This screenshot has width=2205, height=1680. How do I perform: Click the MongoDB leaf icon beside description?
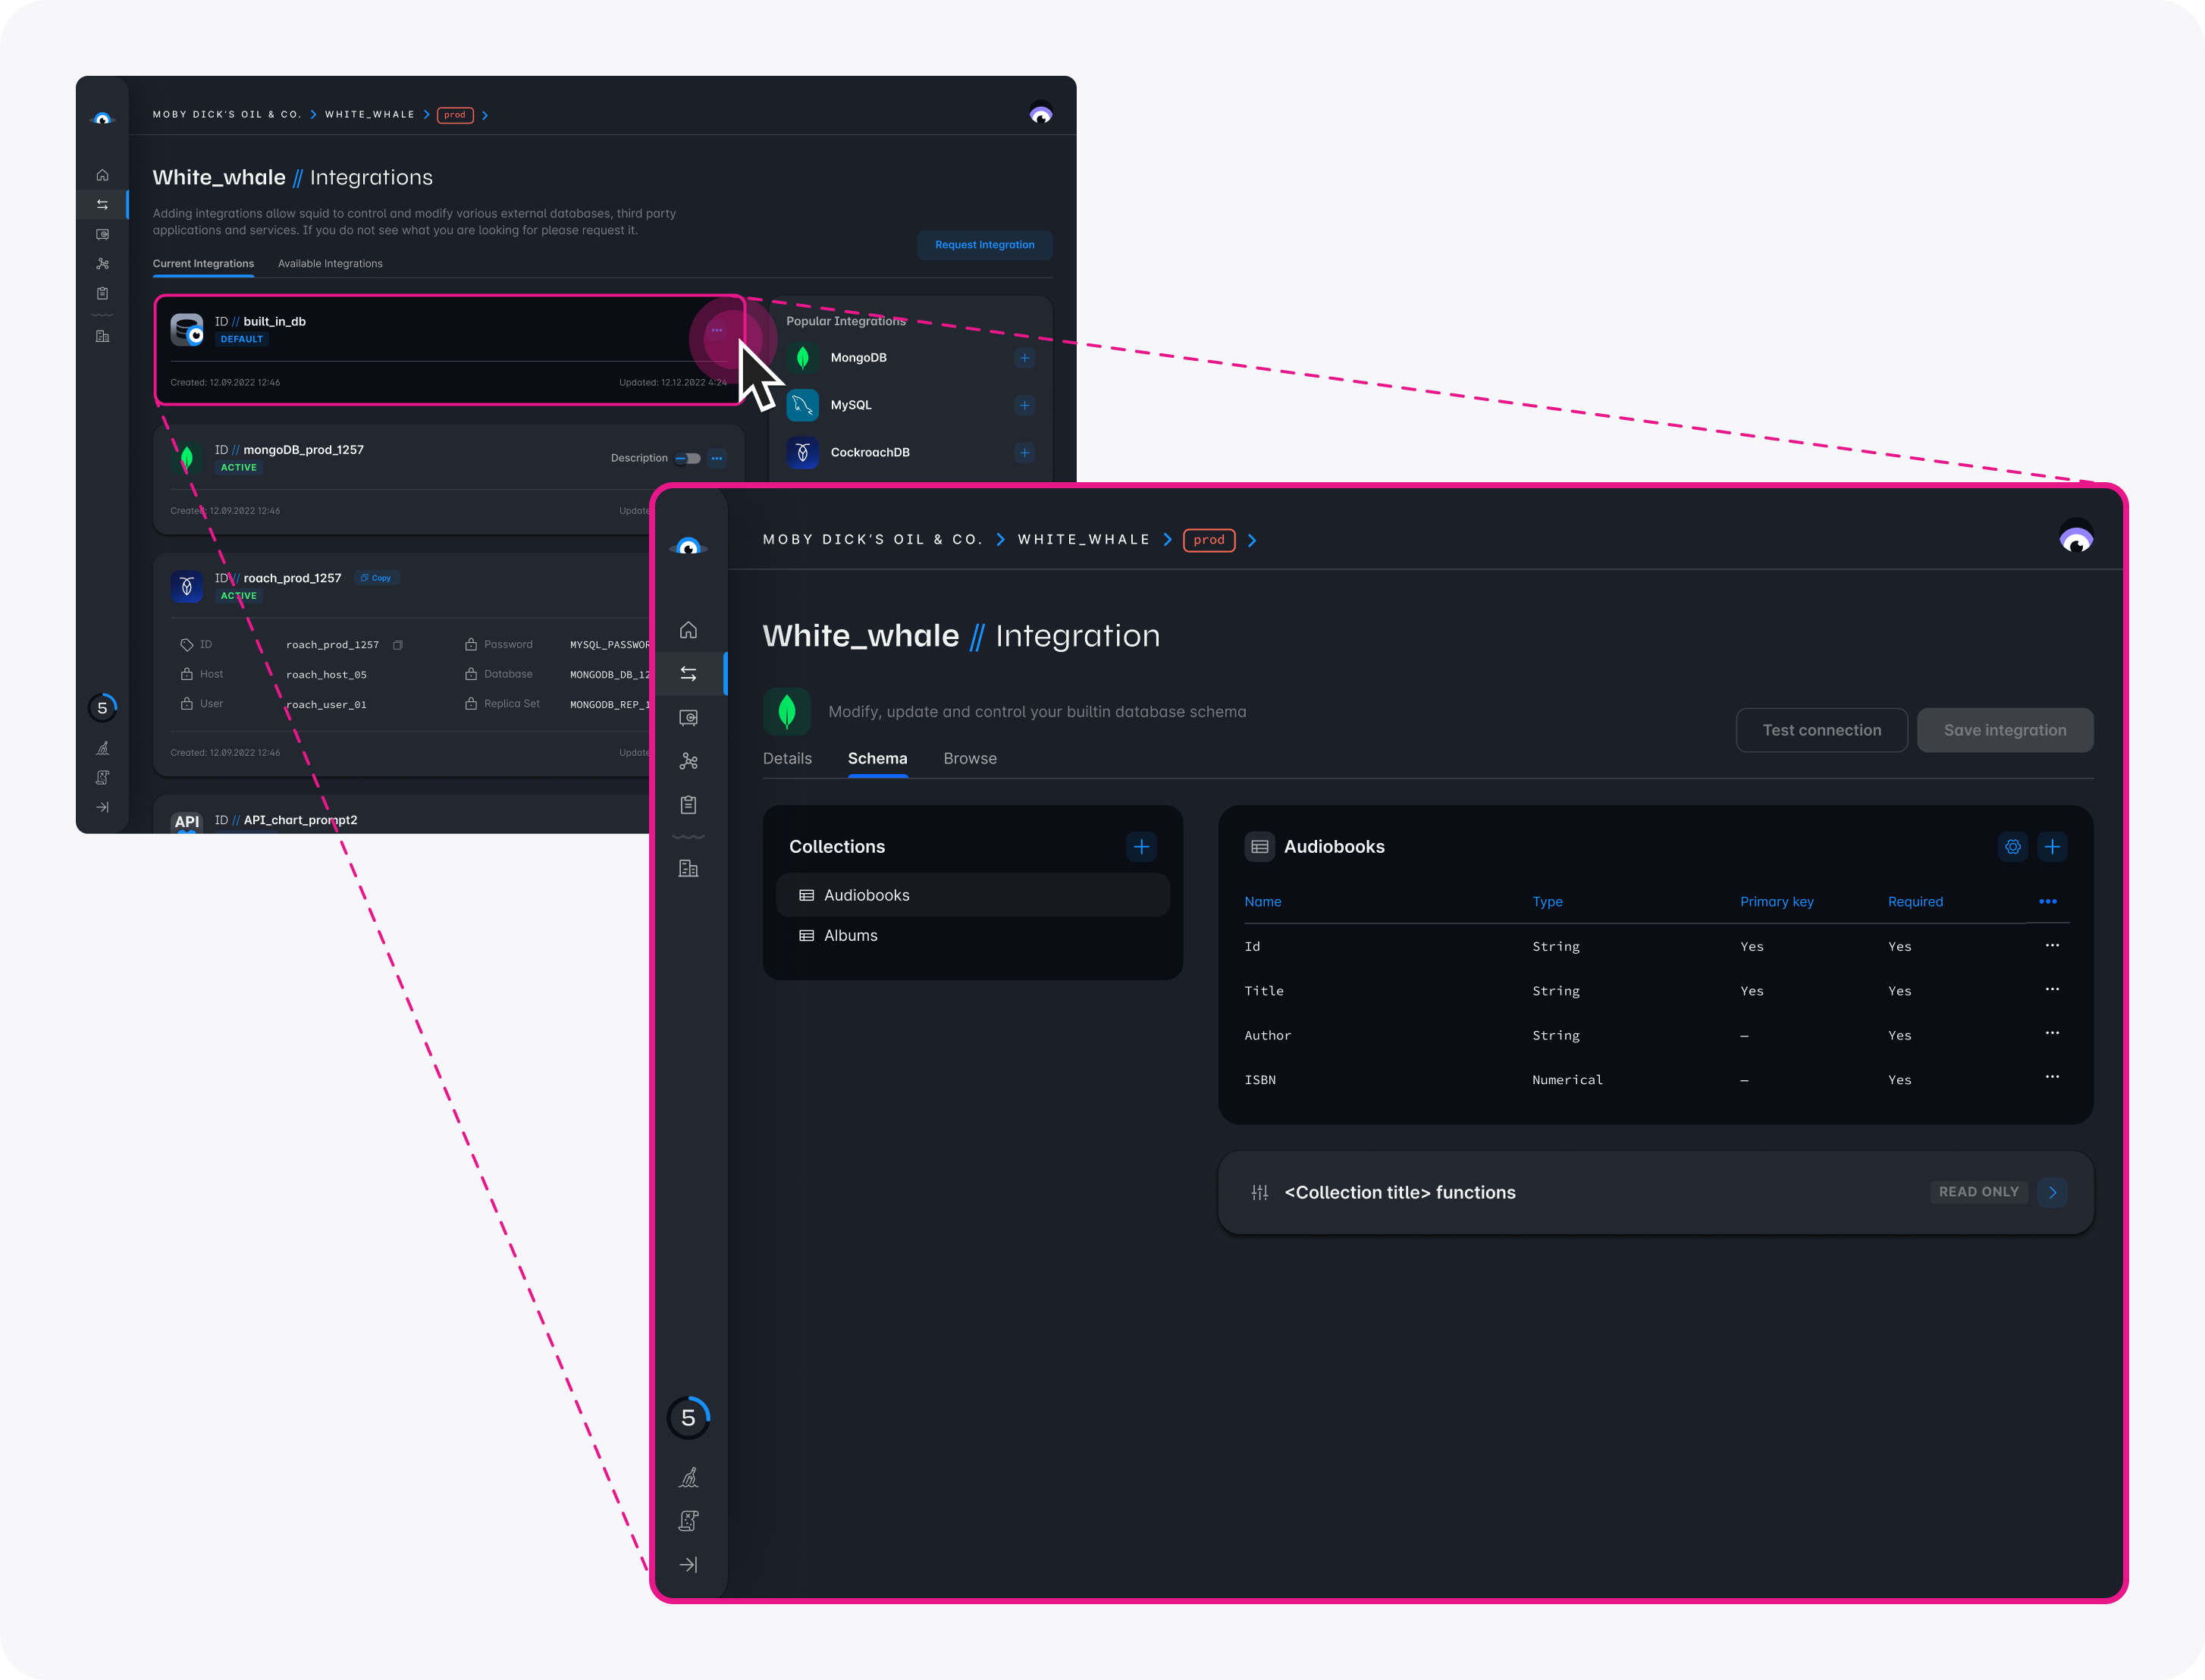click(x=787, y=712)
